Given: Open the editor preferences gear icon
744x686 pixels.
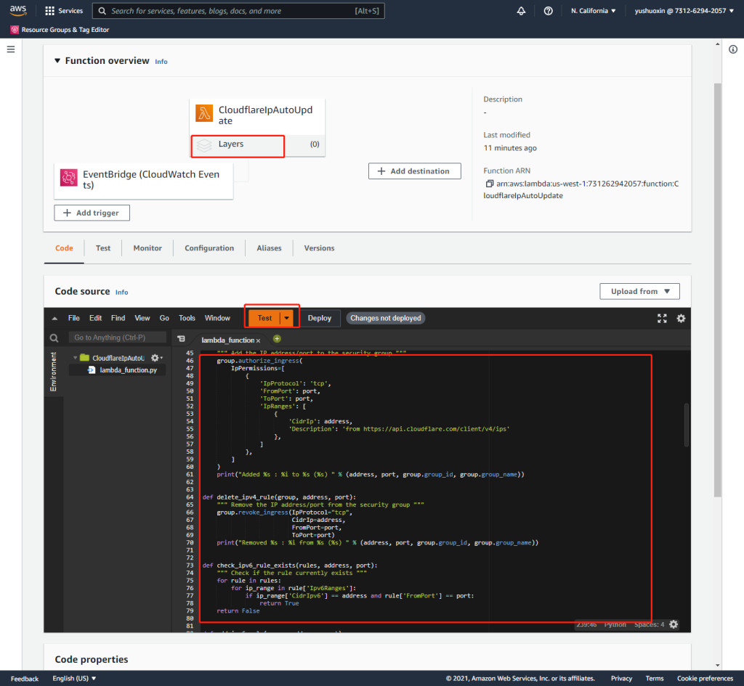Looking at the screenshot, I should (x=681, y=318).
